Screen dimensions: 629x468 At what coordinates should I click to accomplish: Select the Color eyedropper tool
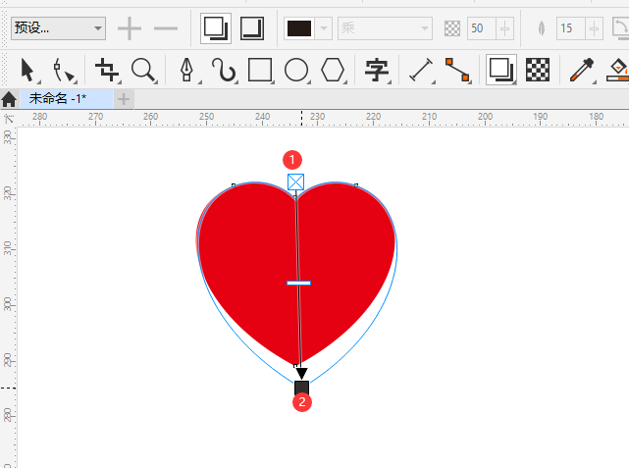[582, 71]
